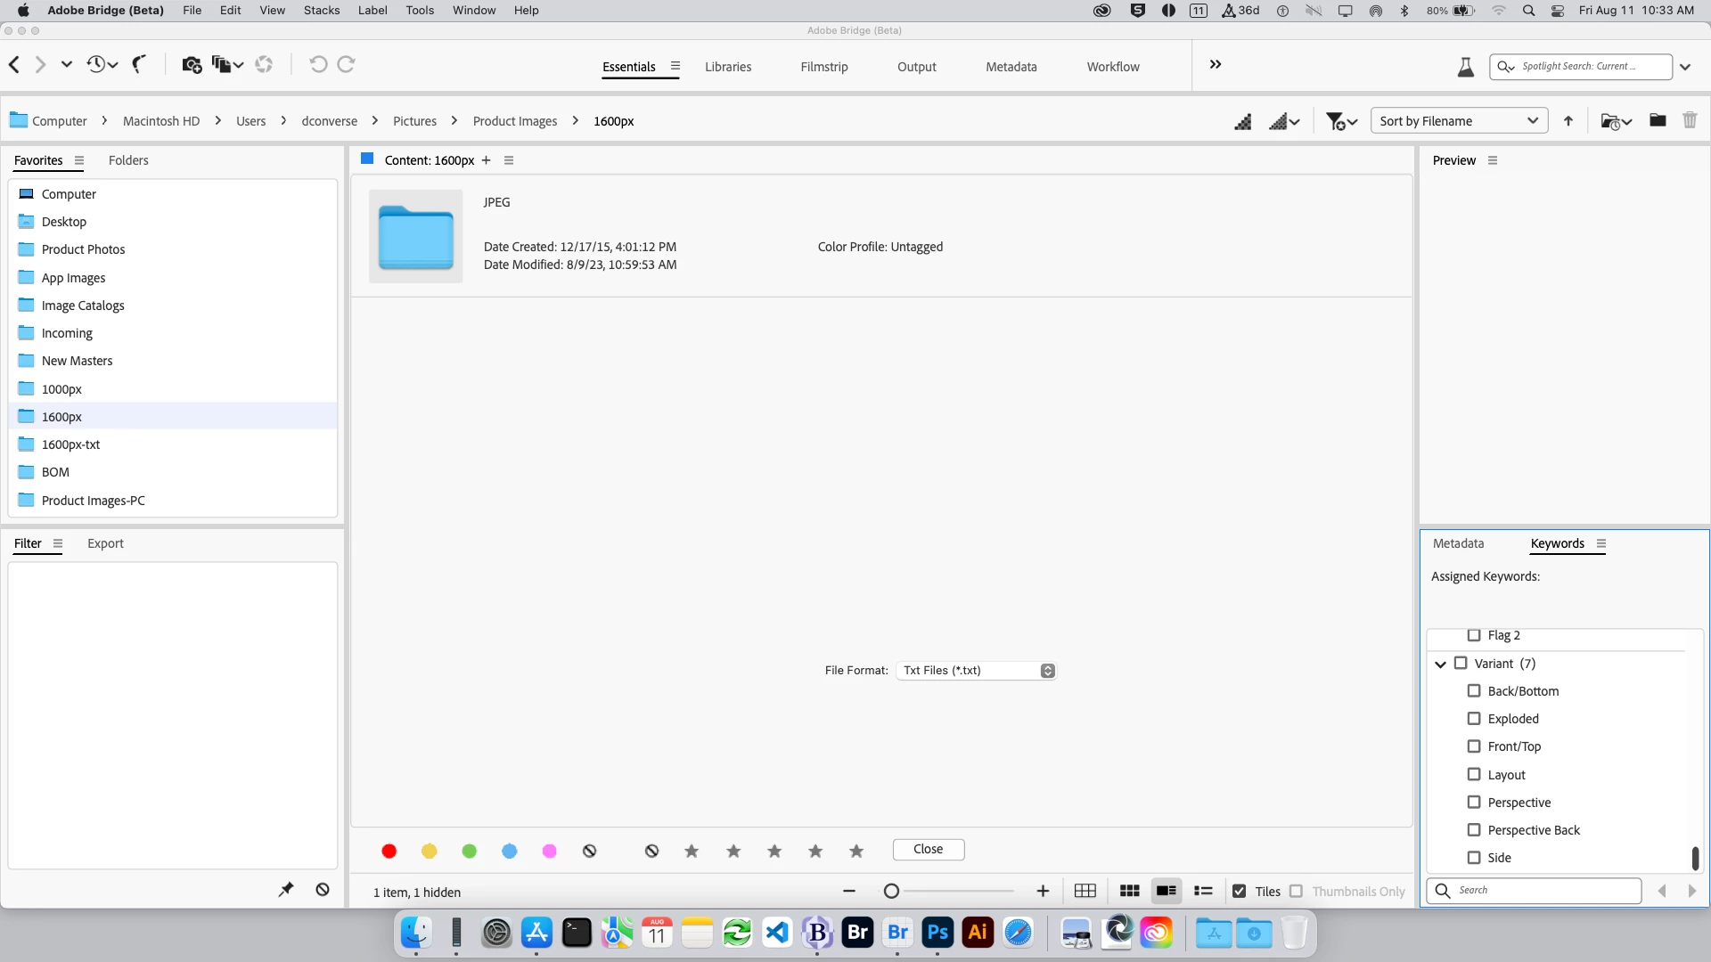Collapse the Variant keyword group
Image resolution: width=1711 pixels, height=962 pixels.
pos(1440,664)
